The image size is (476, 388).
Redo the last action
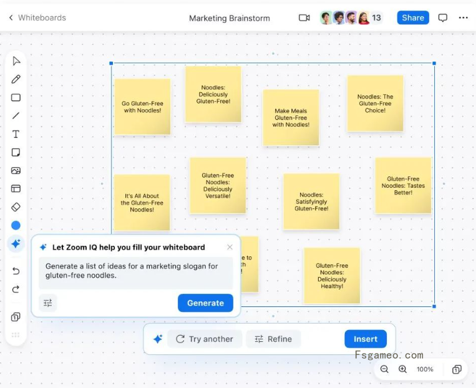click(16, 289)
